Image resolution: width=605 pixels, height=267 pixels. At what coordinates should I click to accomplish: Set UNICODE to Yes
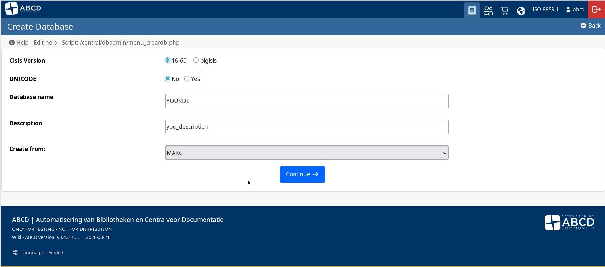tap(187, 79)
